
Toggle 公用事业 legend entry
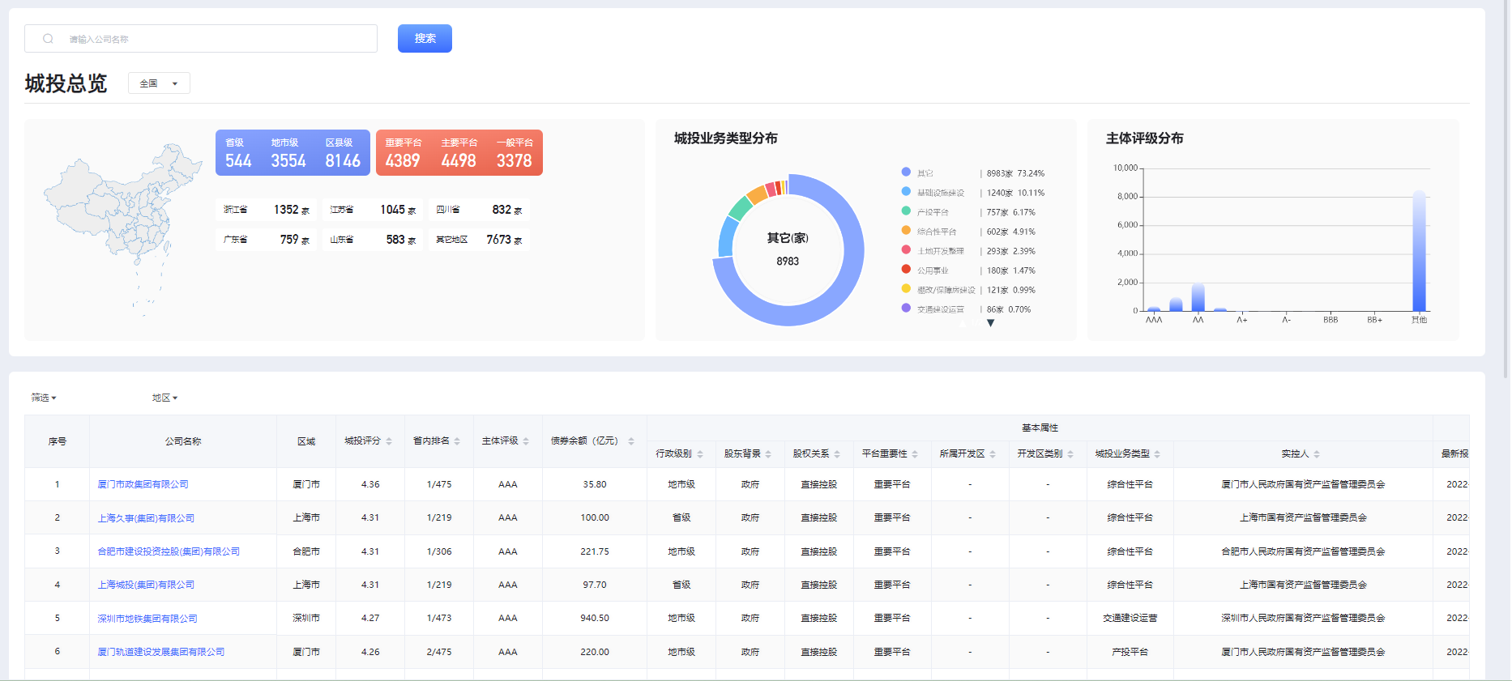point(968,270)
